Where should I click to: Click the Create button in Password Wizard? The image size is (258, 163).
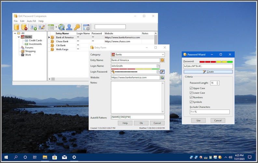(x=208, y=71)
